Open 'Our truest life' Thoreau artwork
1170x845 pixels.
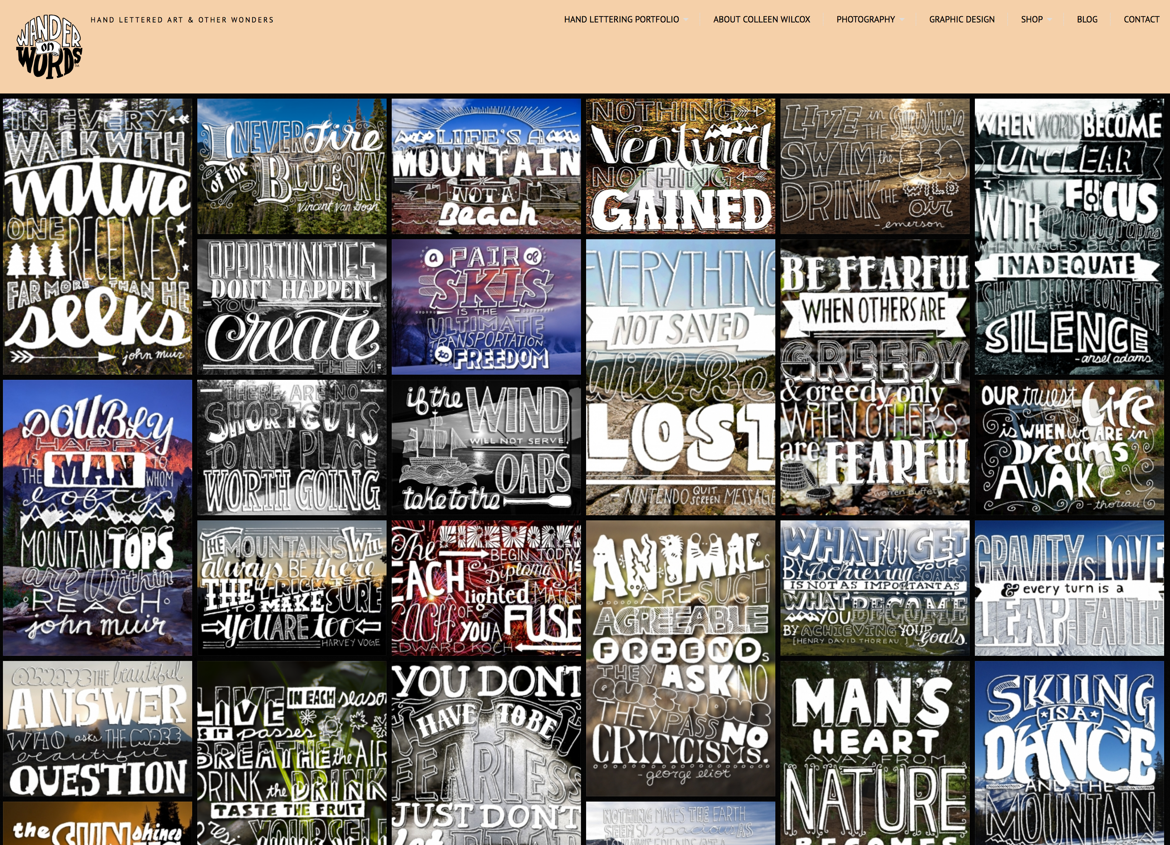(x=1069, y=448)
